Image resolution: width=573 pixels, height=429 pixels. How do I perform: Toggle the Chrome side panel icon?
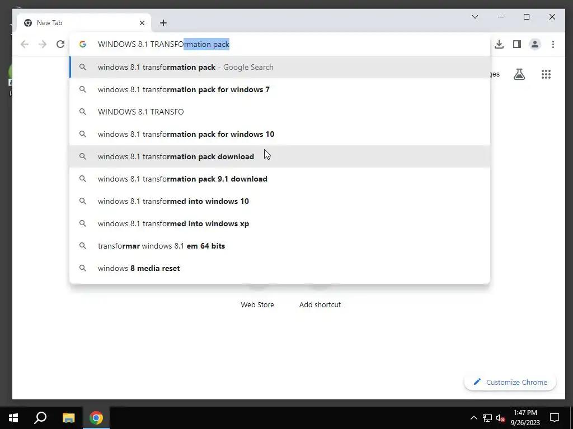(x=516, y=44)
